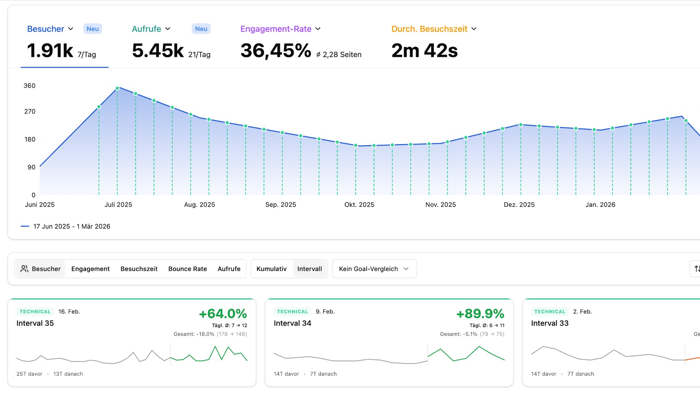Switch to the Besuchszeit tab
700x394 pixels.
click(139, 269)
